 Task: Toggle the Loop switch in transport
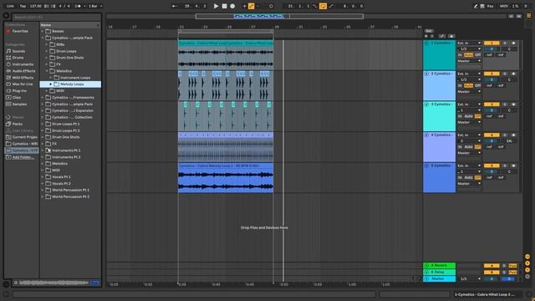tap(323, 6)
